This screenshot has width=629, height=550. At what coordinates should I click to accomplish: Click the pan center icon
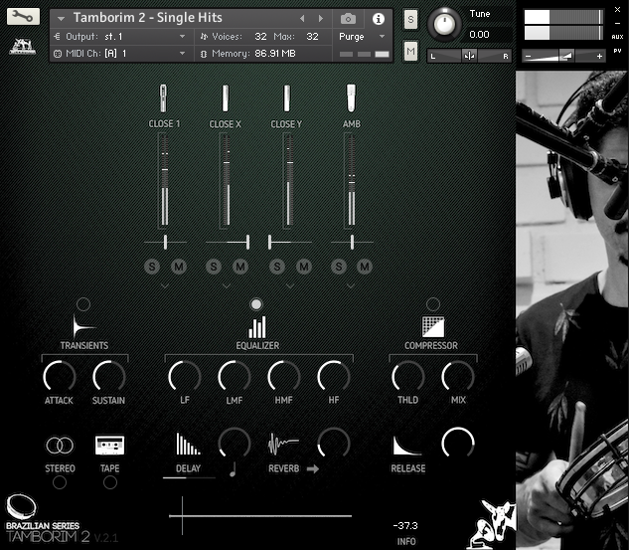pos(469,56)
